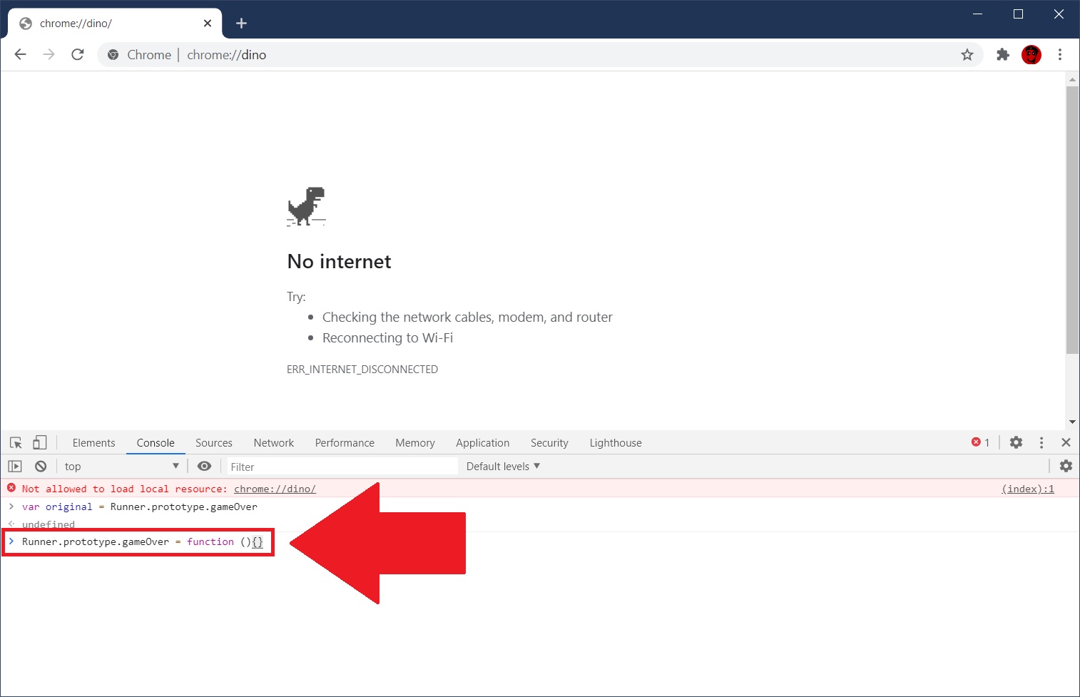The image size is (1080, 697).
Task: Click the Runner.prototype.gameOver function input line
Action: click(142, 542)
